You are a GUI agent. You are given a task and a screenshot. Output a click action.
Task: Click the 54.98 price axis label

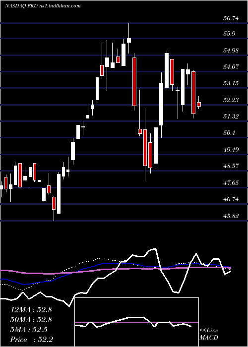point(231,50)
